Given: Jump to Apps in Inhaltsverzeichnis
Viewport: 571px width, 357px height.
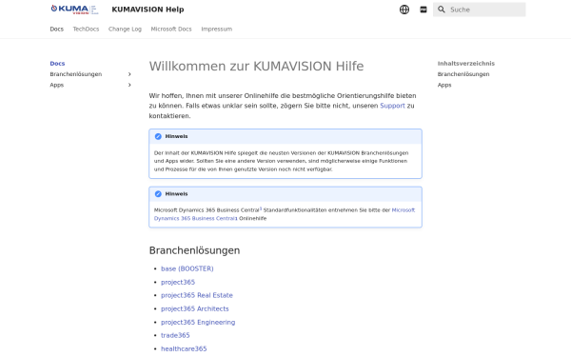Looking at the screenshot, I should 444,85.
